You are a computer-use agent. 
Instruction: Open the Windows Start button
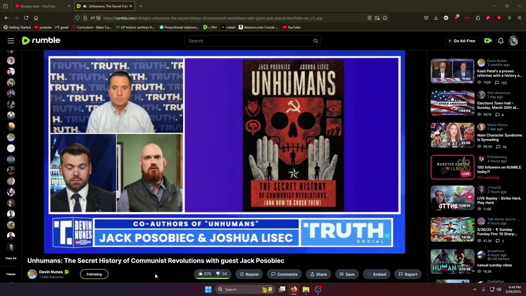coord(208,289)
